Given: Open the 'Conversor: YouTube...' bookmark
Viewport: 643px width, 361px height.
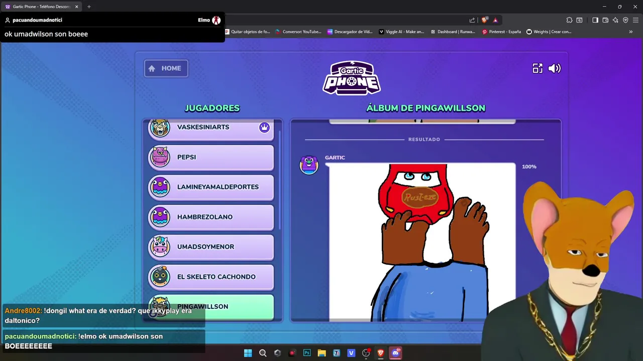Looking at the screenshot, I should [x=298, y=32].
